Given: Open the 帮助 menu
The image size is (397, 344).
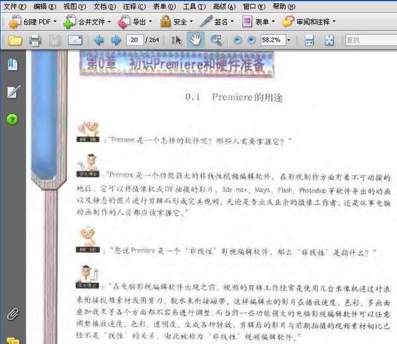Looking at the screenshot, I should (x=284, y=7).
